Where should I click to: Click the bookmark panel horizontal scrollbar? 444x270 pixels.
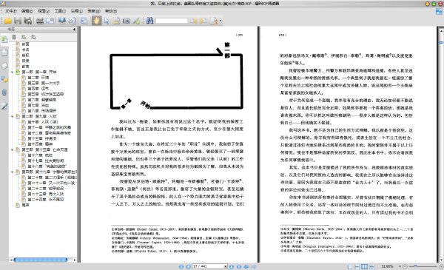coord(40,260)
